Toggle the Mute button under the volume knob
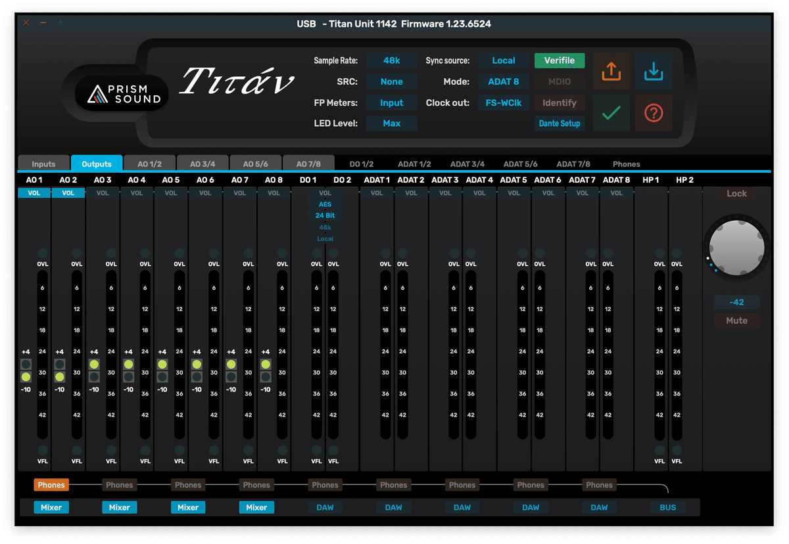 [736, 321]
